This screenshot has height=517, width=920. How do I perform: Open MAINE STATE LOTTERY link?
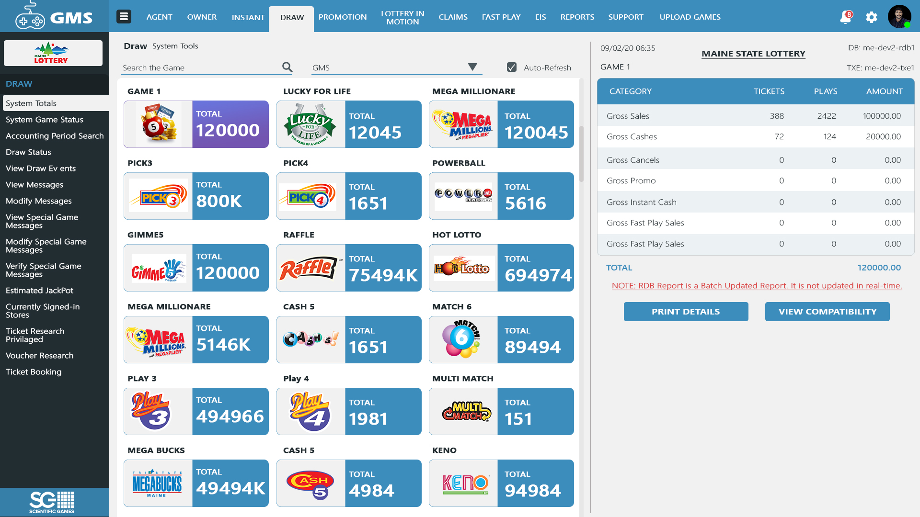753,53
